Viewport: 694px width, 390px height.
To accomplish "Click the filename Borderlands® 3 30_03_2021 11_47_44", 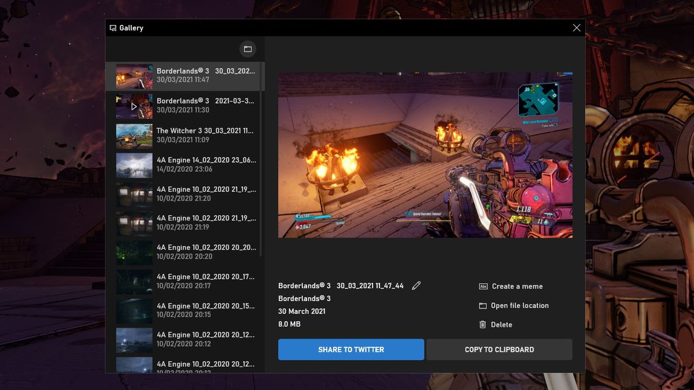I will point(341,285).
